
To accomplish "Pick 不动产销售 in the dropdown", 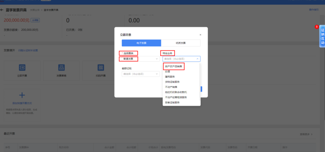I will pyautogui.click(x=171, y=87).
